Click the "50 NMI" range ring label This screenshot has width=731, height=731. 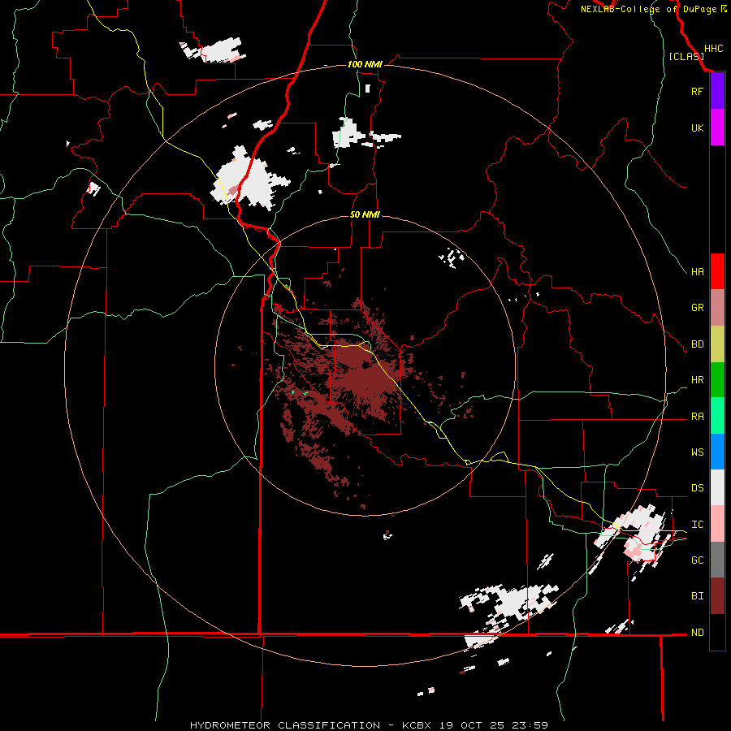coord(365,215)
